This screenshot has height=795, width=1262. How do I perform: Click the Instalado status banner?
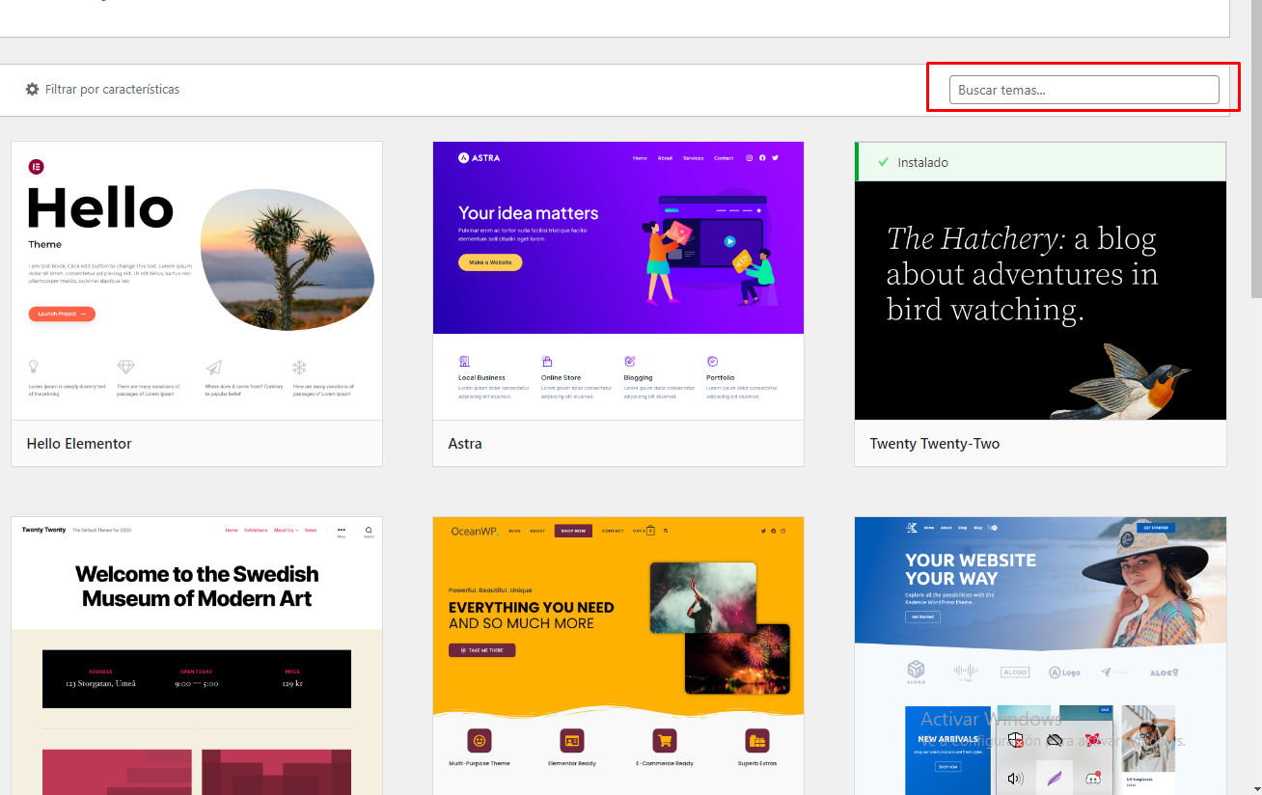pos(1040,162)
